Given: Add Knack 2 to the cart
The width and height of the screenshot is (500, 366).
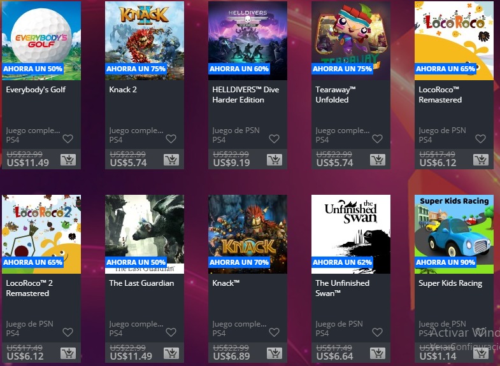Looking at the screenshot, I should point(171,160).
